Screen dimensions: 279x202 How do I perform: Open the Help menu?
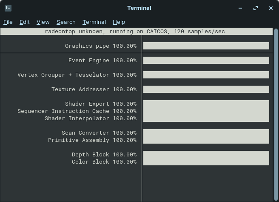(x=119, y=22)
